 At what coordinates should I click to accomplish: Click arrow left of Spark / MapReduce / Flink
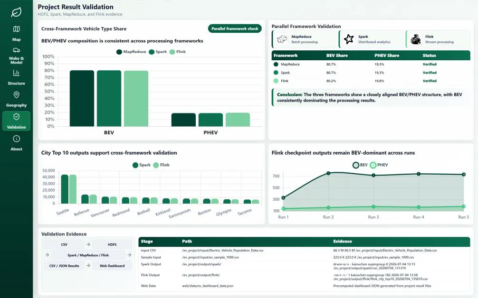[47, 255]
